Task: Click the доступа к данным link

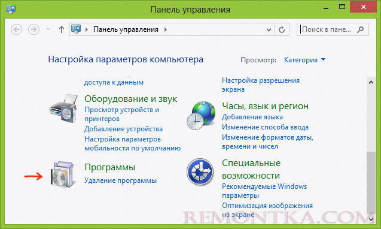Action: click(114, 82)
